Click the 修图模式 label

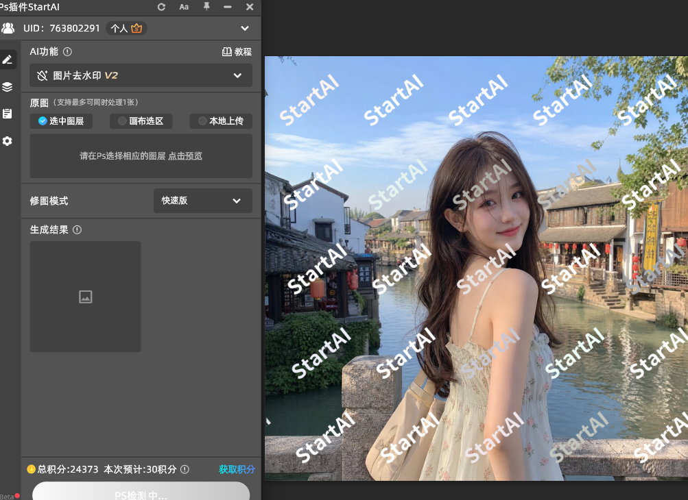tap(49, 201)
